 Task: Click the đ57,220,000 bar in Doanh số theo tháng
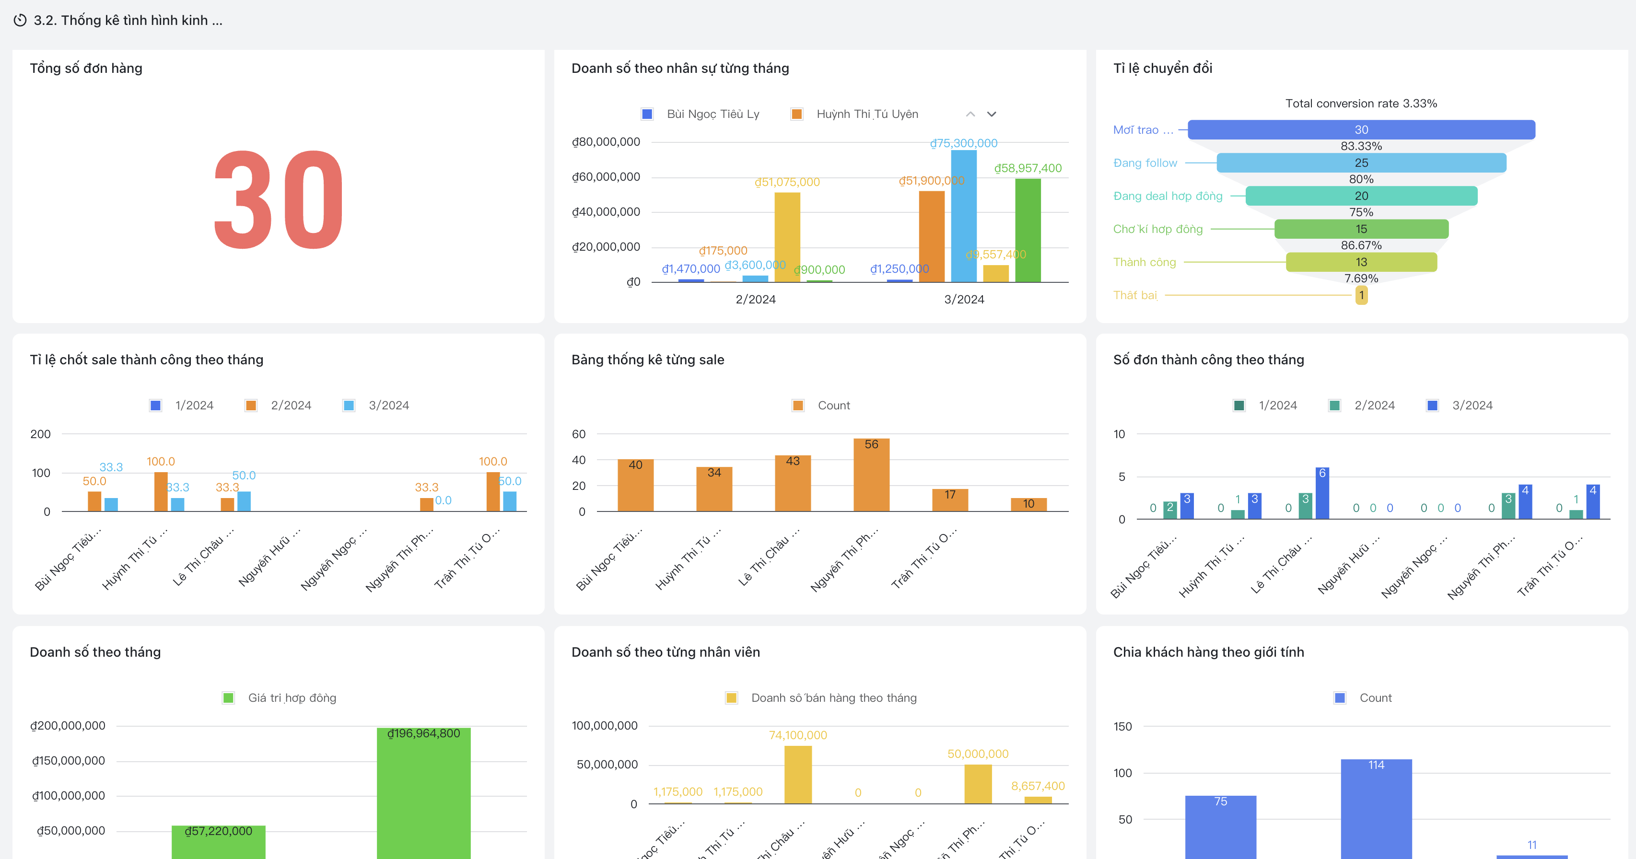[219, 842]
